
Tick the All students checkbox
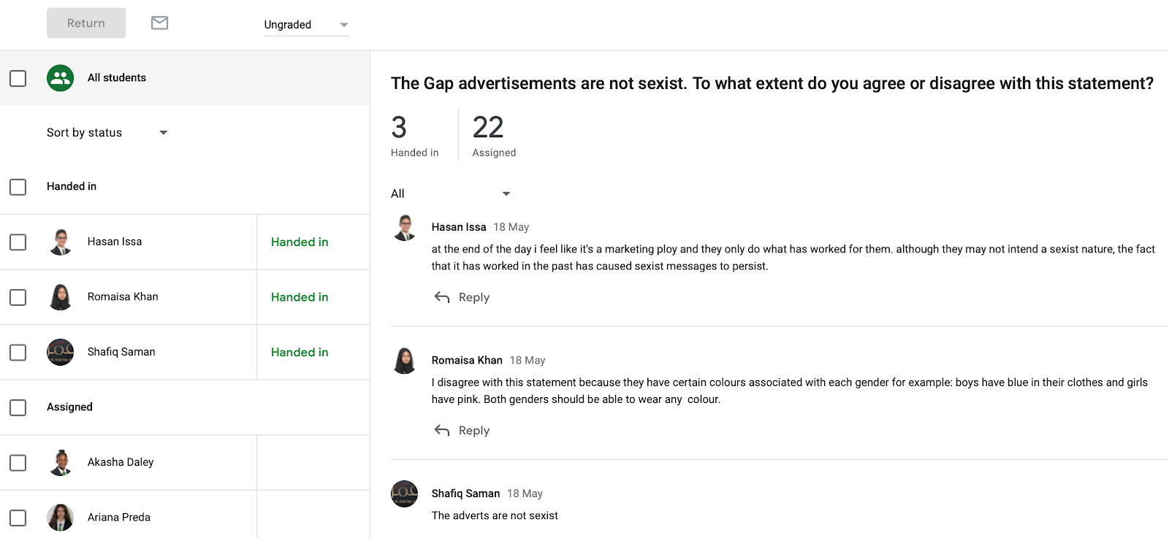point(18,78)
